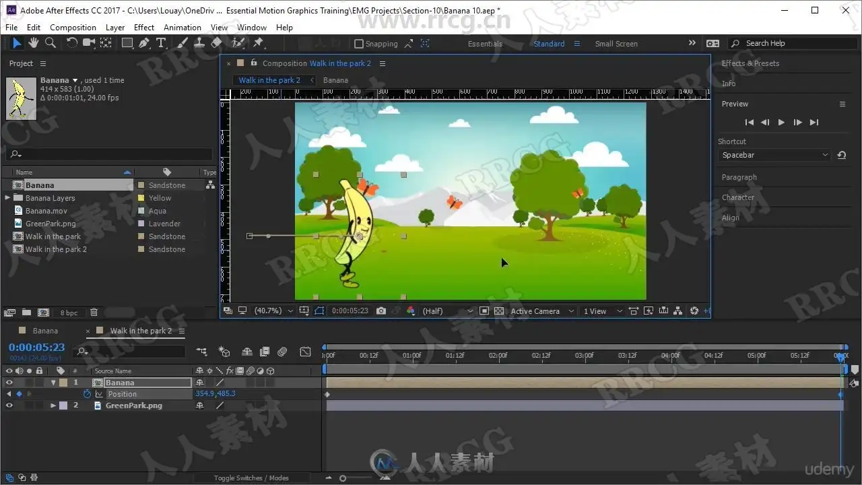862x485 pixels.
Task: Select the Hand tool
Action: (x=34, y=43)
